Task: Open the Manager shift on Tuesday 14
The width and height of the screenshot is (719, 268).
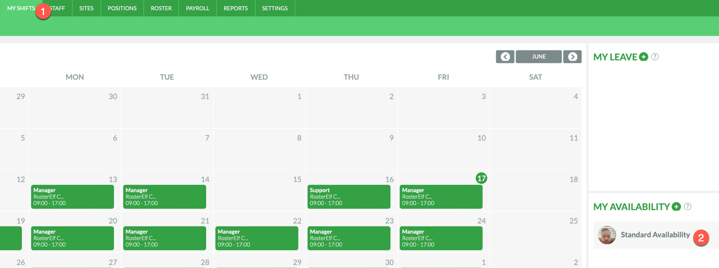Action: (x=164, y=197)
